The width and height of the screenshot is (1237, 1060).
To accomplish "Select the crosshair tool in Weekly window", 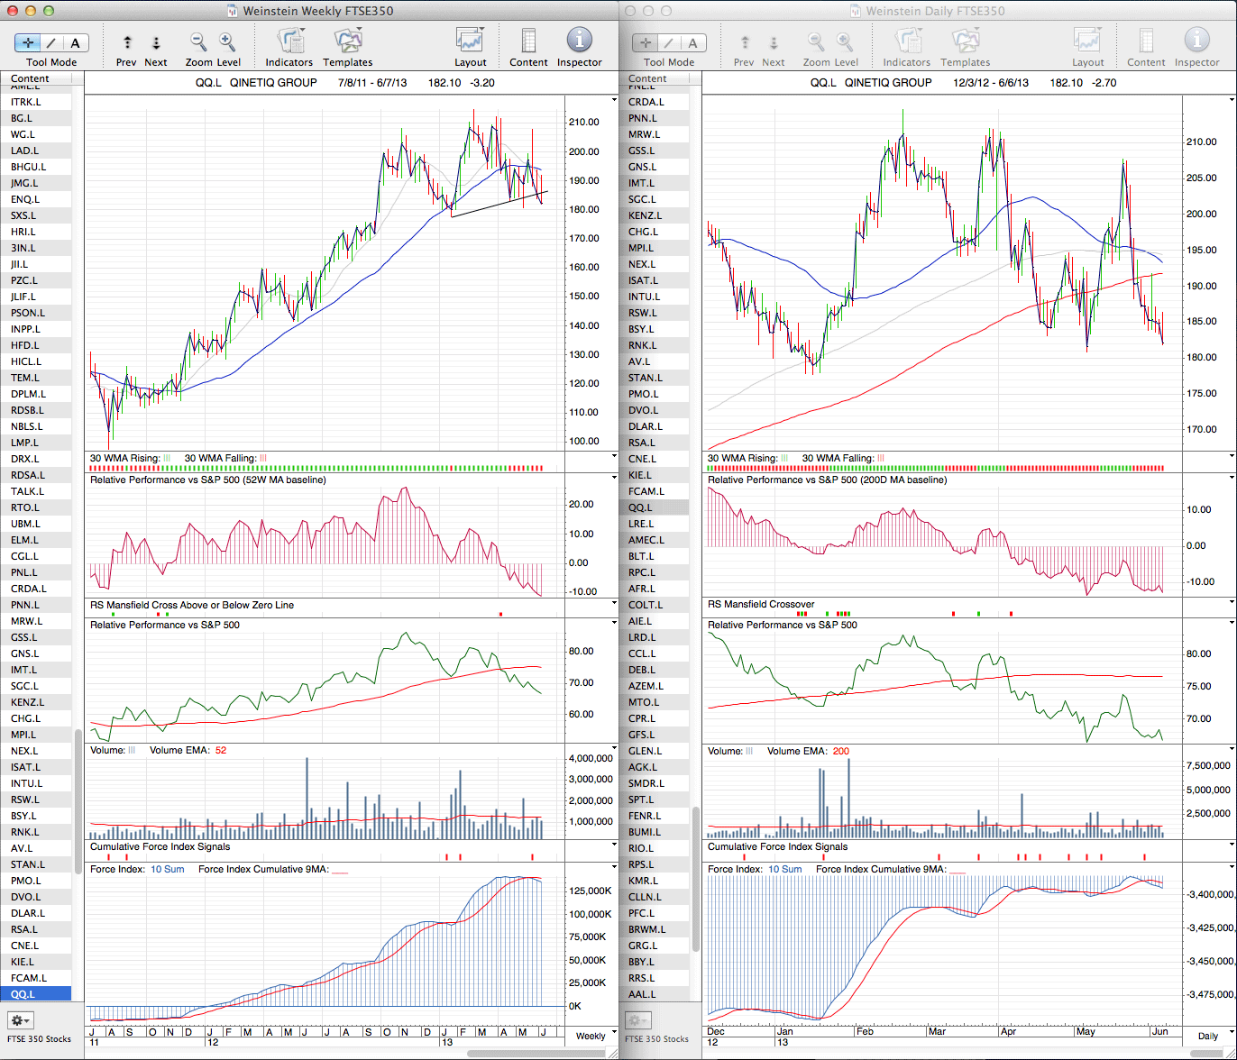I will (x=26, y=42).
